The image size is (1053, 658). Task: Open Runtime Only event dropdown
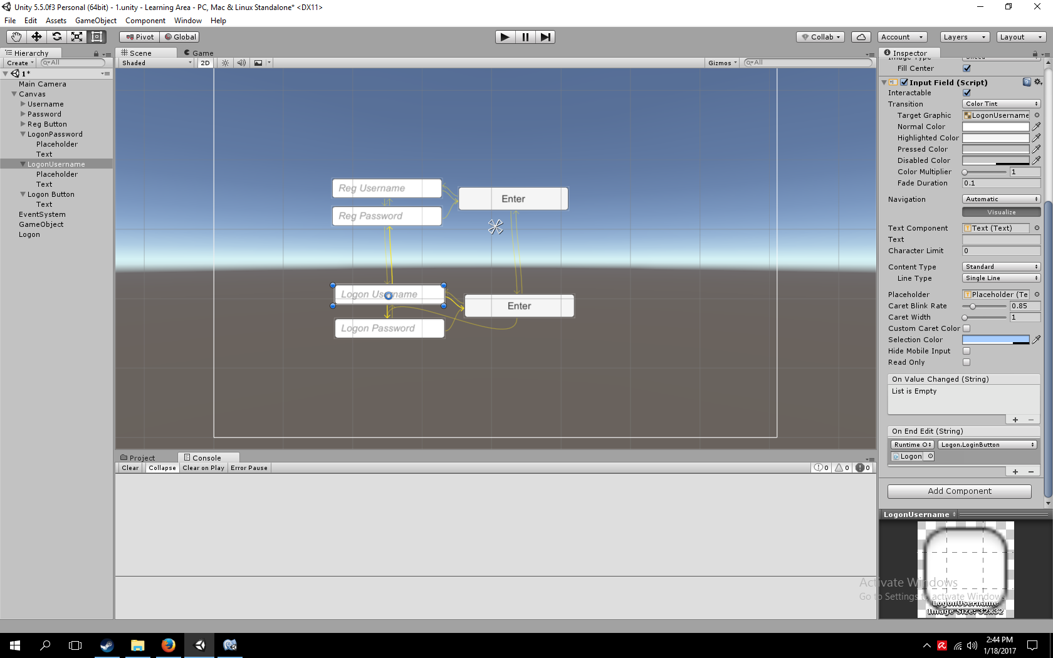(913, 445)
